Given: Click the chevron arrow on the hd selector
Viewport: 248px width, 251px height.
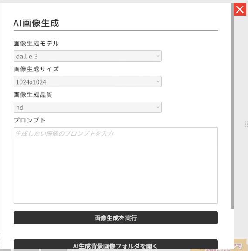Looking at the screenshot, I should (x=158, y=107).
